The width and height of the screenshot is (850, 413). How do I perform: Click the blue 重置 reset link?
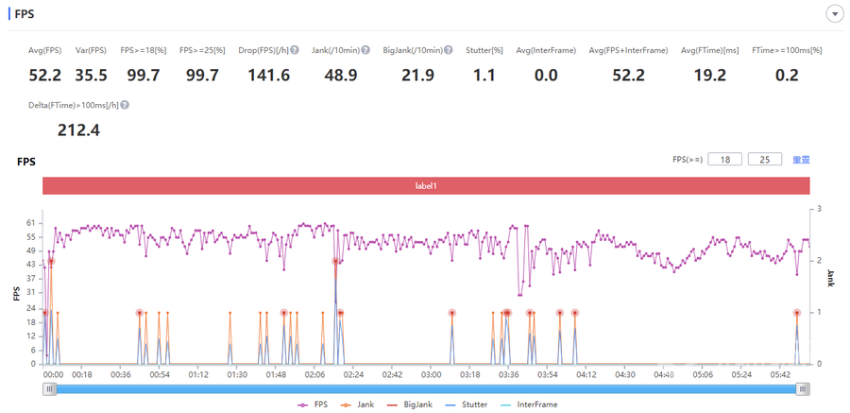(x=801, y=160)
